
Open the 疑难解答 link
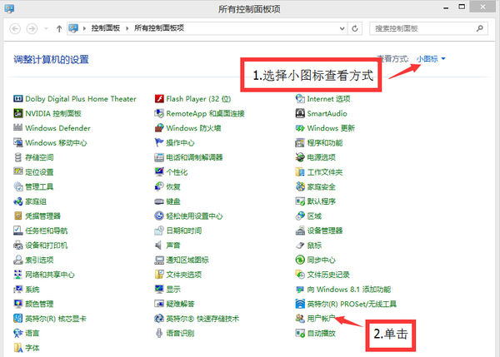pyautogui.click(x=181, y=304)
